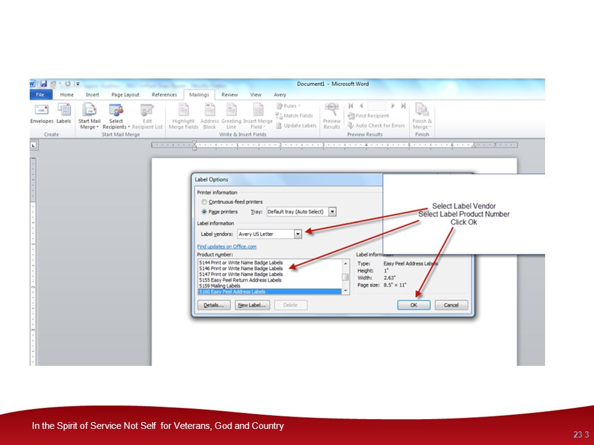594x445 pixels.
Task: Select 5144 Print or Write Name Badge Labels
Action: tap(241, 263)
